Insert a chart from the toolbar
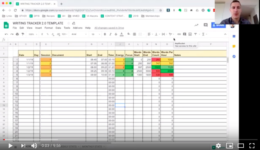260x150 pixels. pyautogui.click(x=190, y=34)
